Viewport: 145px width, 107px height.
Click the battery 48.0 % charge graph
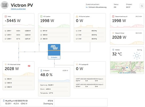point(54,81)
